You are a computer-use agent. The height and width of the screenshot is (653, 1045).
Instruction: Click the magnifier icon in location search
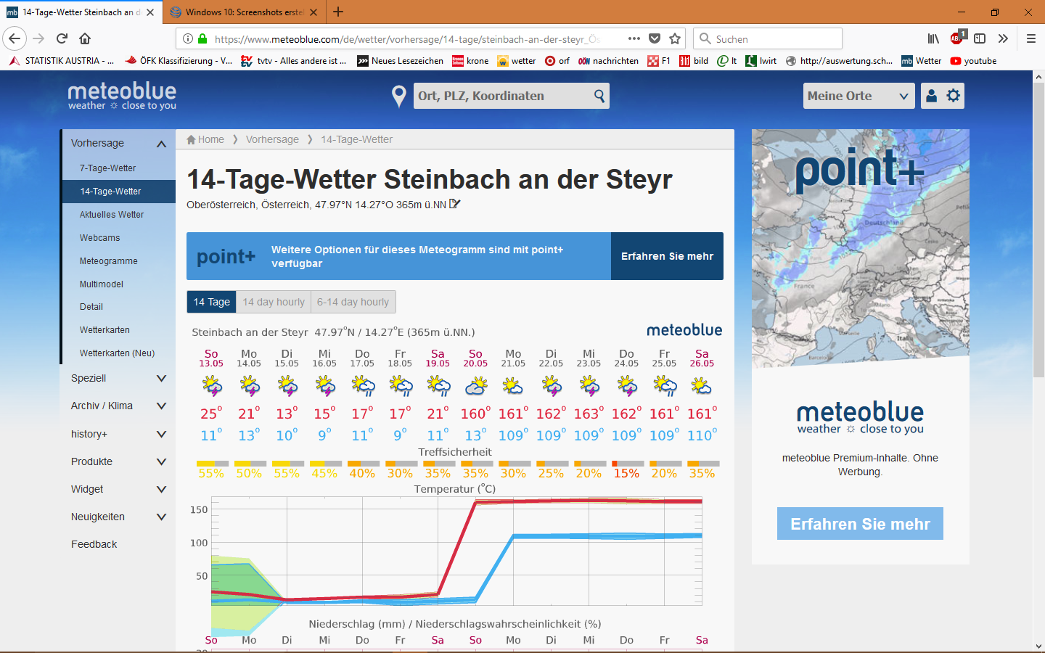click(599, 96)
